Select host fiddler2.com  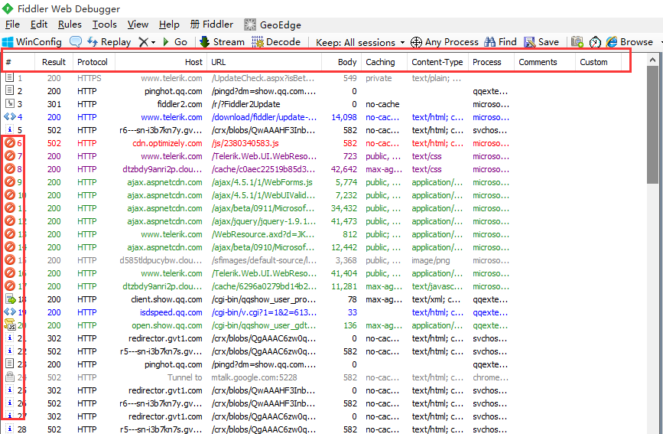tap(180, 104)
